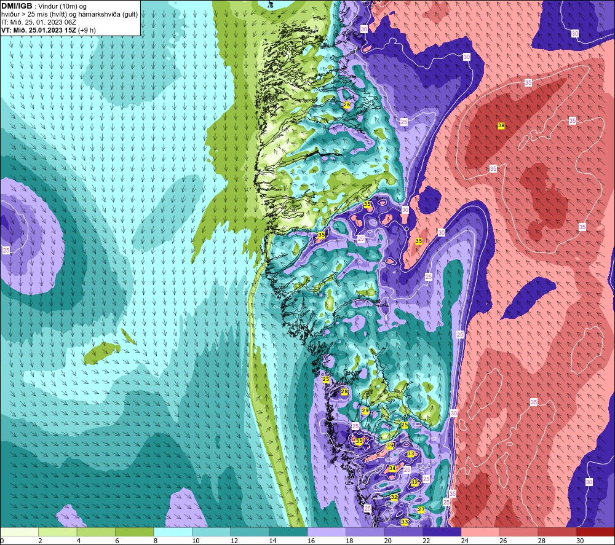
Task: Click the yellow 38 gust maximum label
Action: tap(501, 126)
